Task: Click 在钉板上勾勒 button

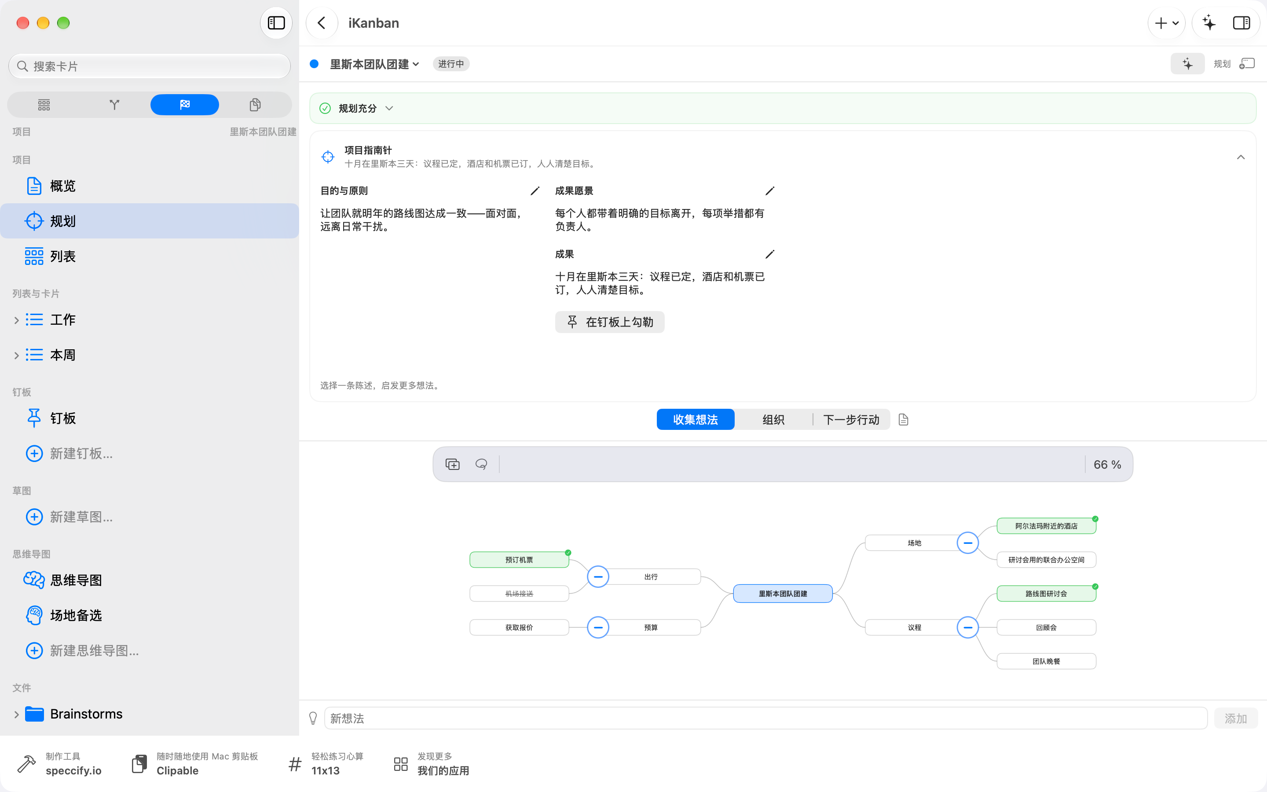Action: click(x=609, y=322)
